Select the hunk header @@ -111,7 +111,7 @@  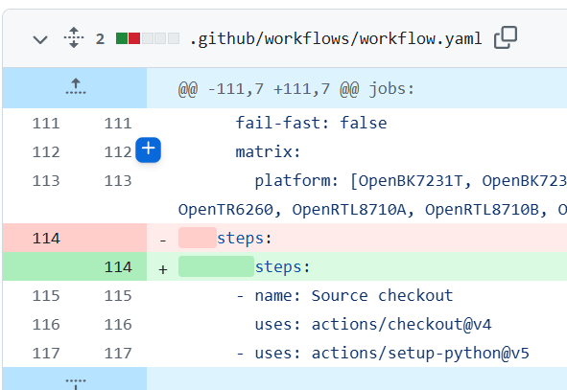coord(296,89)
